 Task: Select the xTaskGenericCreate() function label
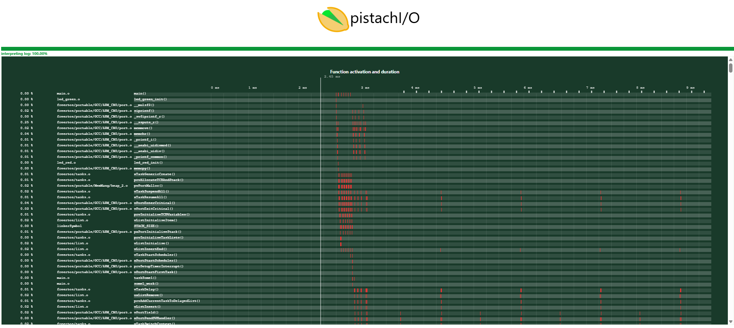coord(154,174)
